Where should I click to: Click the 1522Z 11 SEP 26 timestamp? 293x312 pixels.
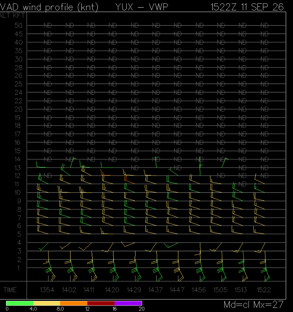(x=247, y=7)
